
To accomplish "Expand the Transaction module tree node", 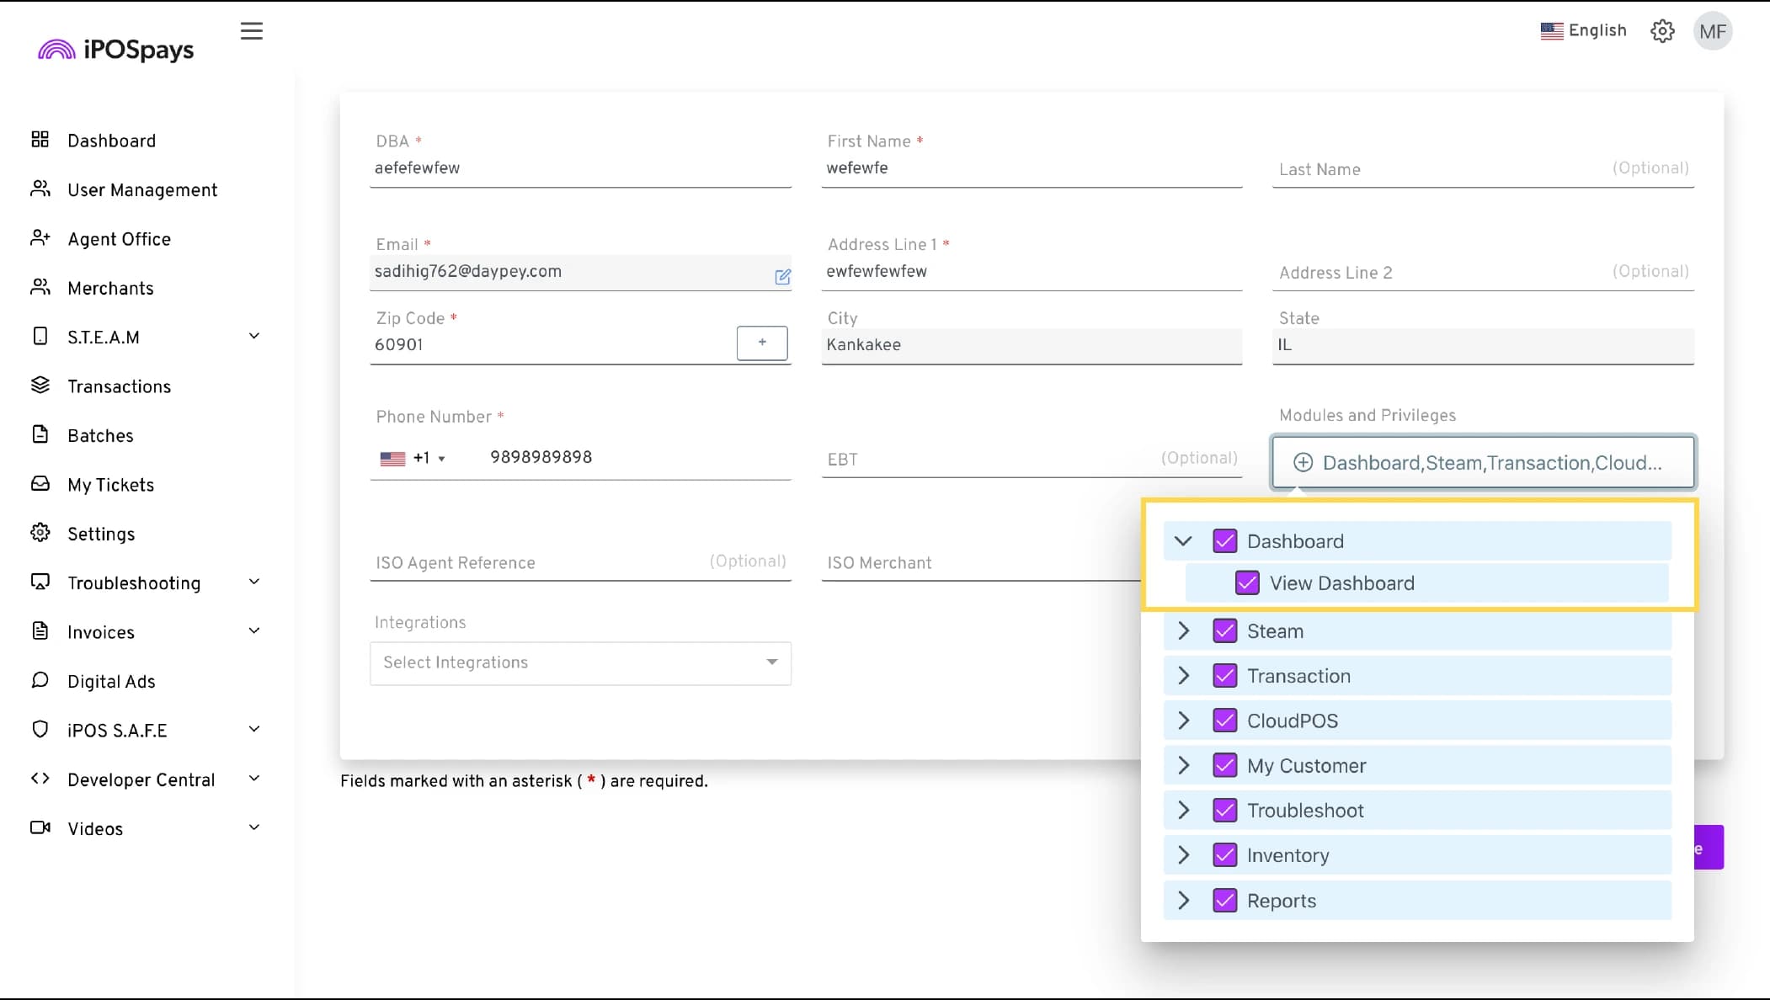I will point(1184,676).
